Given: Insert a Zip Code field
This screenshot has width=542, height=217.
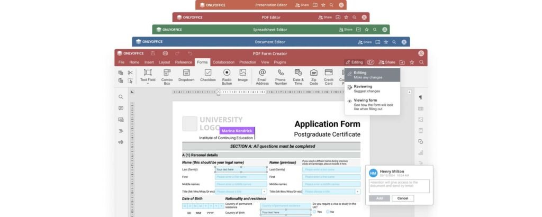Looking at the screenshot, I should tap(313, 76).
